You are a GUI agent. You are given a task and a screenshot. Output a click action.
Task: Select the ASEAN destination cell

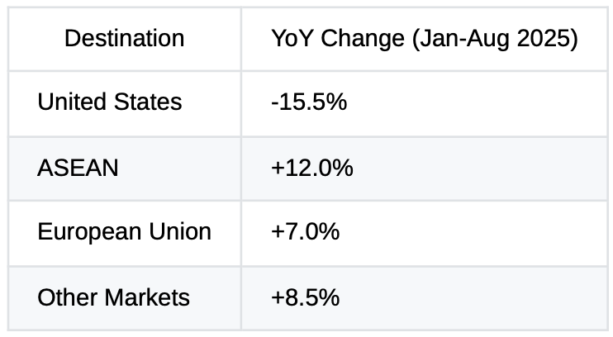click(124, 168)
